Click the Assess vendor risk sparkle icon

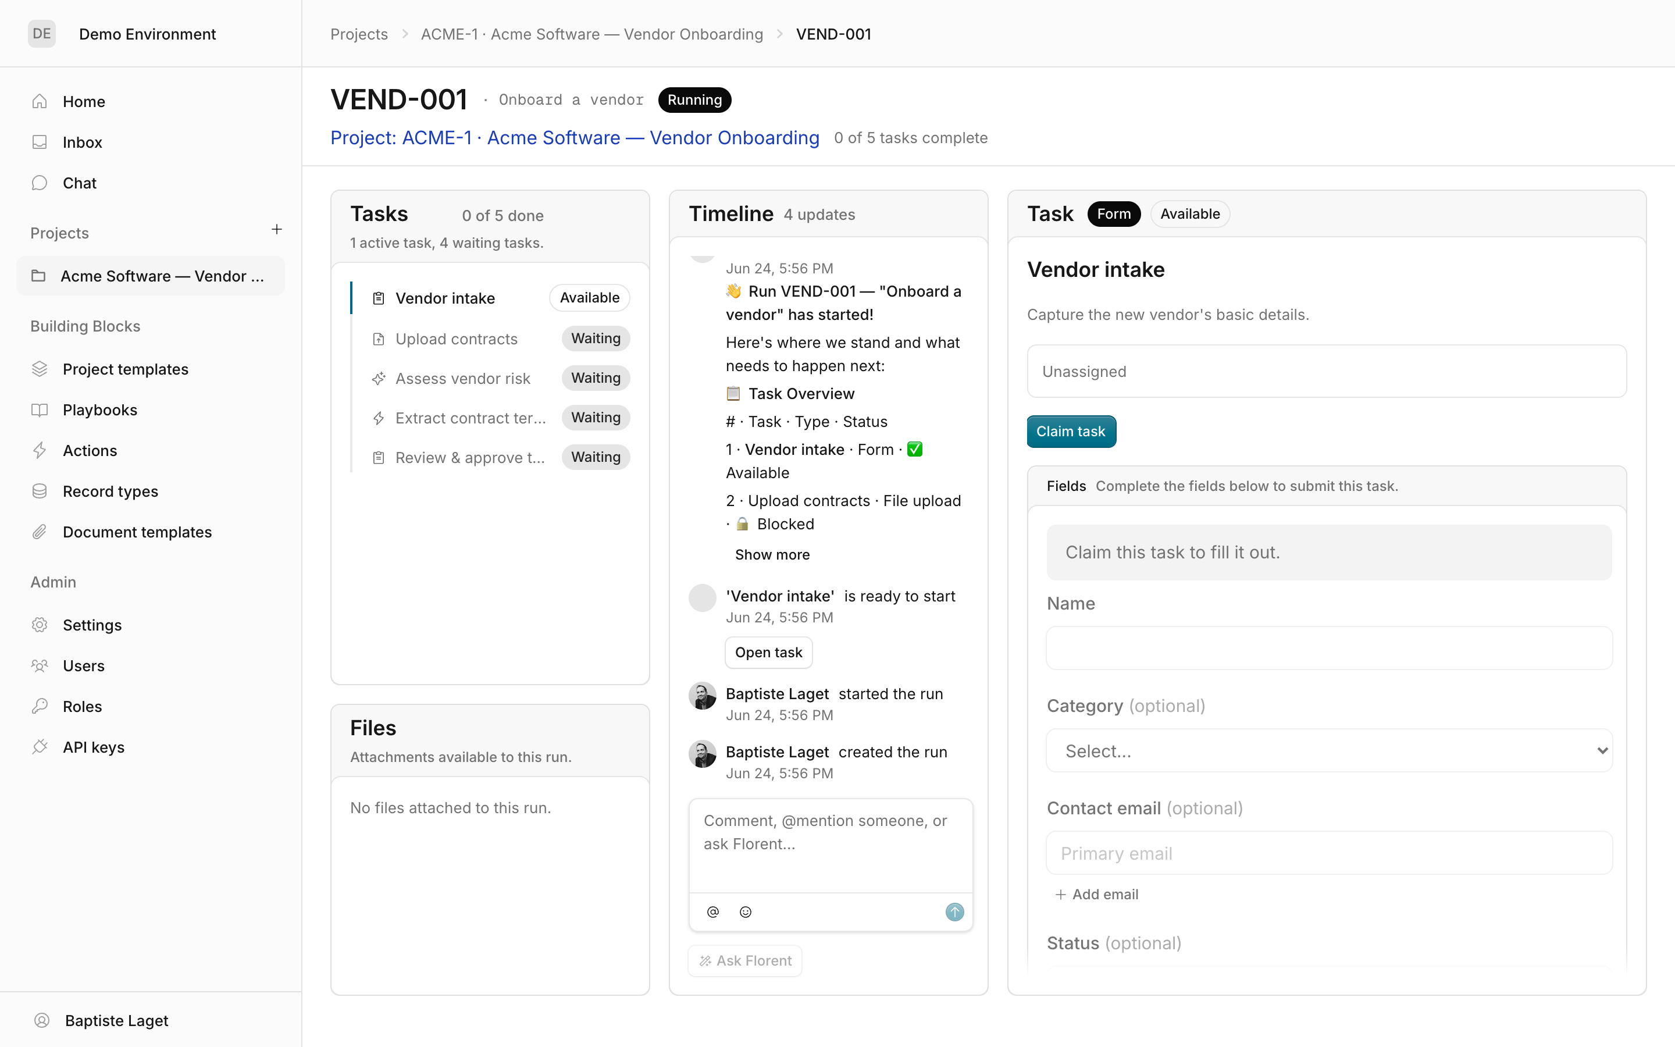379,378
